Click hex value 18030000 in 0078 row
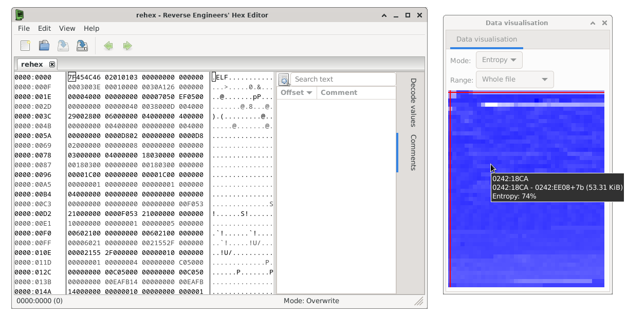 (158, 155)
